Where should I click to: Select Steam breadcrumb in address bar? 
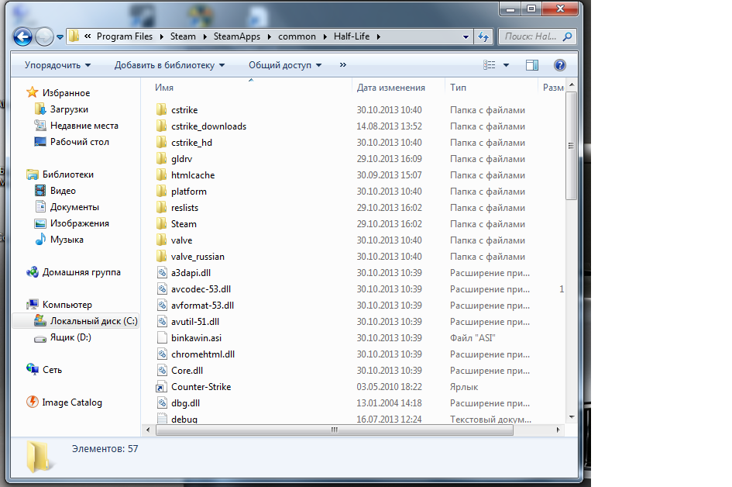pos(183,36)
